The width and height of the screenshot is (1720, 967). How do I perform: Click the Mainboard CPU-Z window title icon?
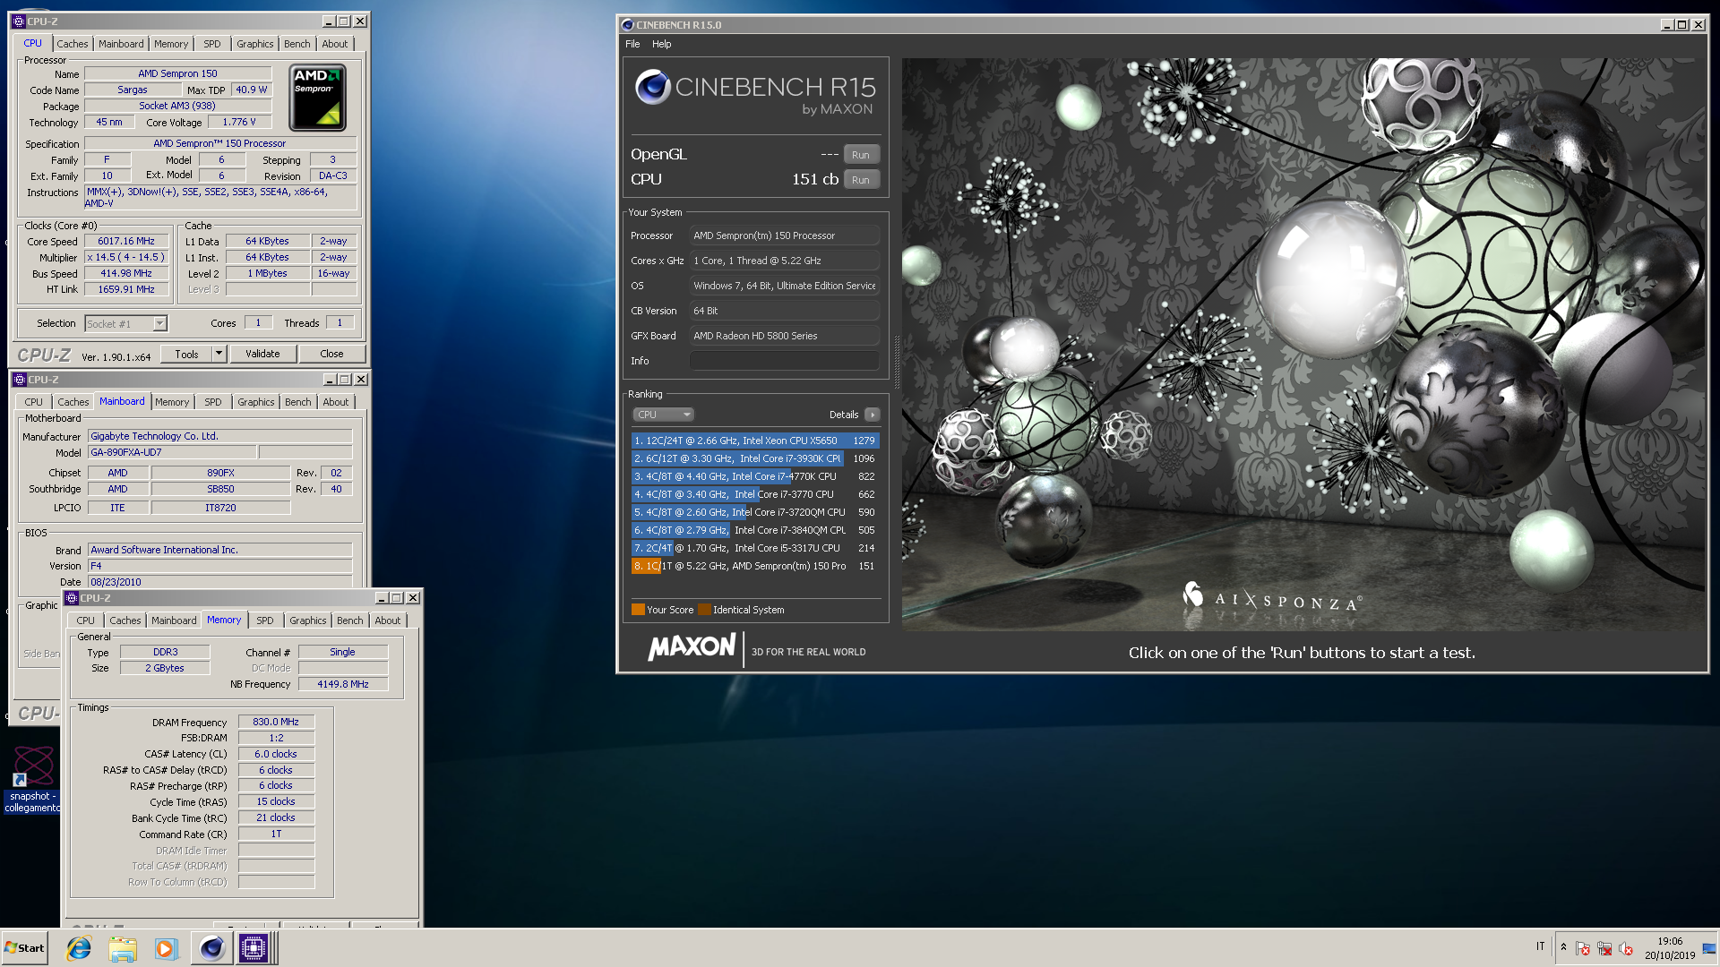coord(20,380)
